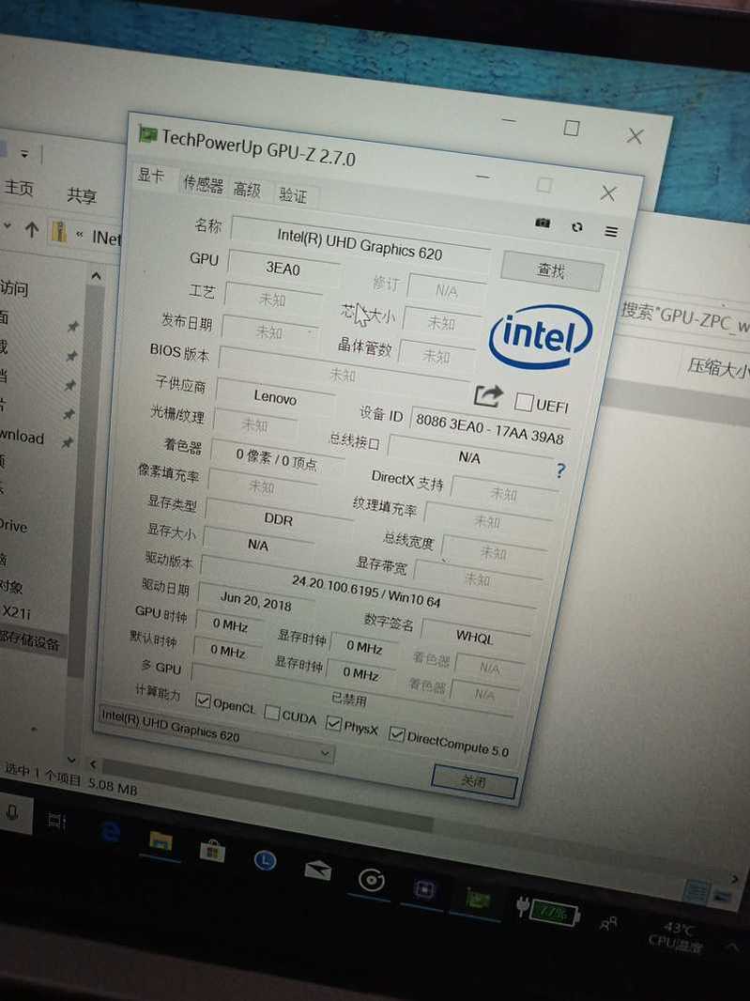Click the GPU-Z refresh icon

[x=577, y=226]
